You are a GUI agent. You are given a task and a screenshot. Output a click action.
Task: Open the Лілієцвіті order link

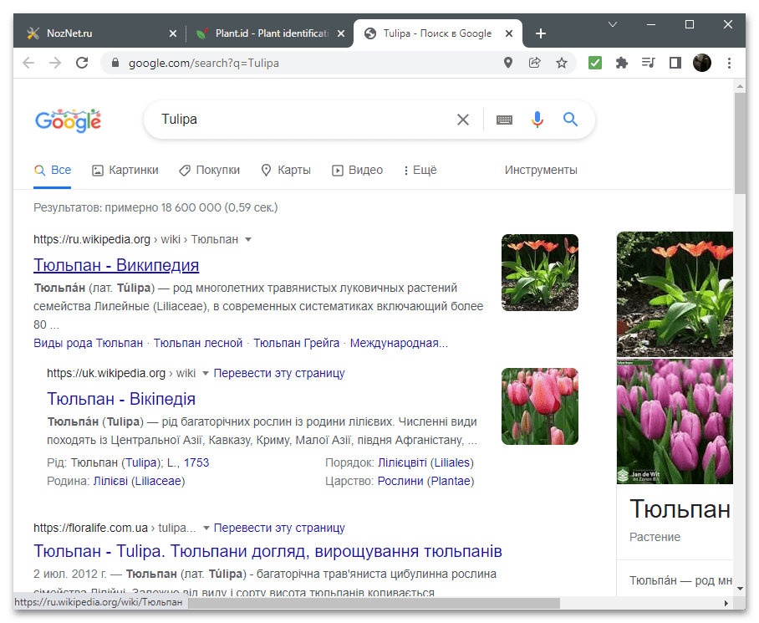[x=402, y=462]
